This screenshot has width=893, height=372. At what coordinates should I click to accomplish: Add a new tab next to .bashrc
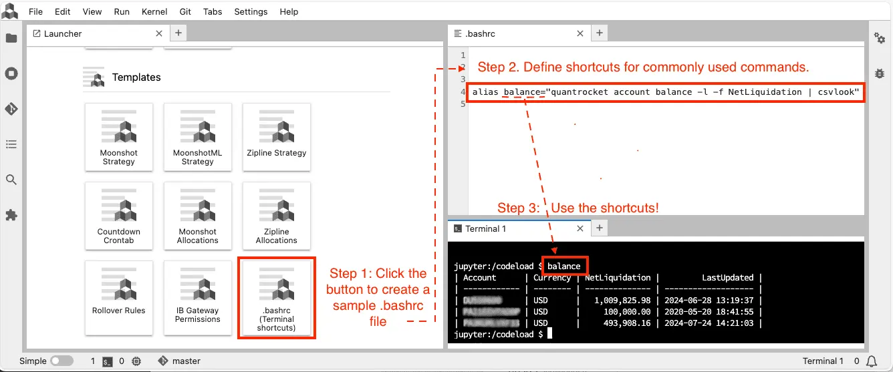click(600, 33)
